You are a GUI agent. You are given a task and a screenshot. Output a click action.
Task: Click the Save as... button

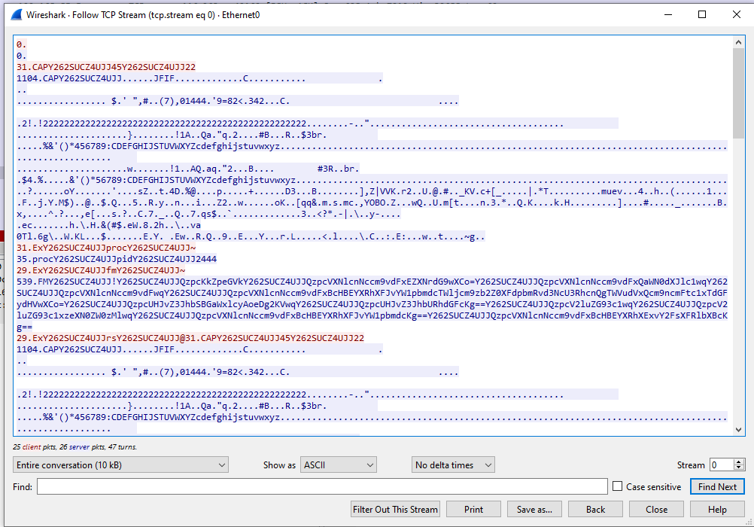534,510
